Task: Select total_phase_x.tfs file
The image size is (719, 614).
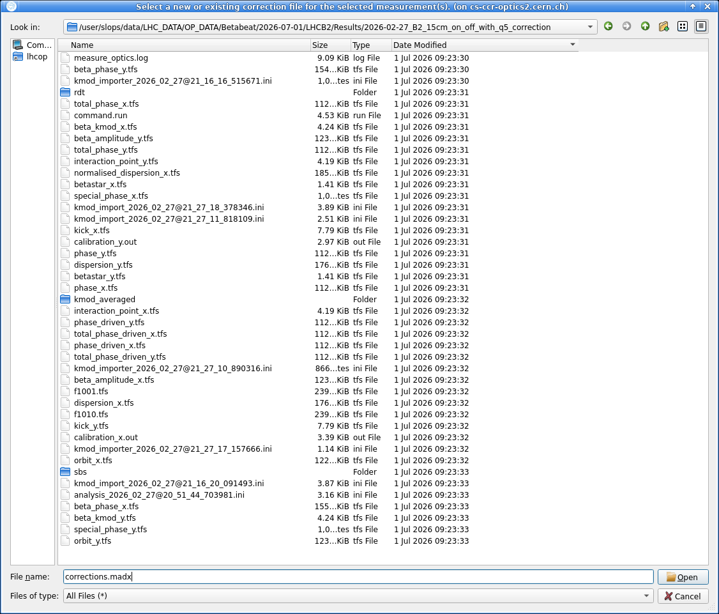Action: pyautogui.click(x=107, y=104)
